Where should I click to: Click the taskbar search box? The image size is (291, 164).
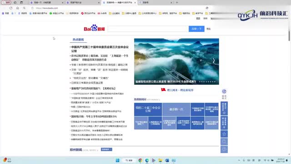pos(129,160)
